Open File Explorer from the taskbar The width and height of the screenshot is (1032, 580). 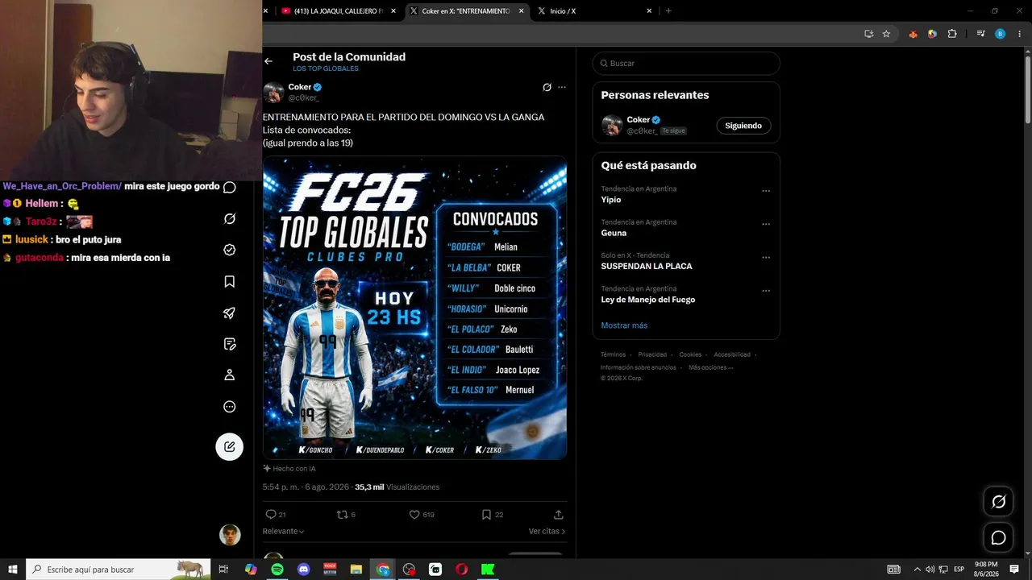tap(356, 570)
